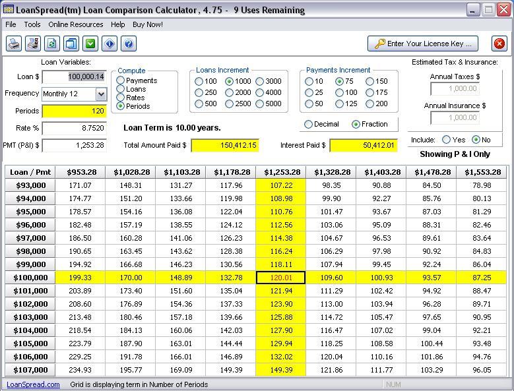Open the LoanSpread.com link
The width and height of the screenshot is (514, 391).
pyautogui.click(x=33, y=384)
